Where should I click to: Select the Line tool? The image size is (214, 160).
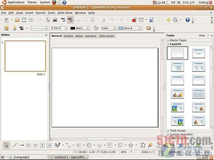[15, 145]
